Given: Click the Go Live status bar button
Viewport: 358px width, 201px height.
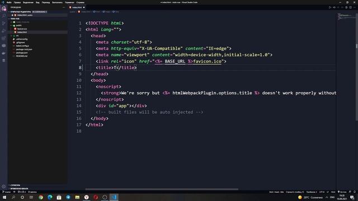Looking at the screenshot, I should [342, 192].
